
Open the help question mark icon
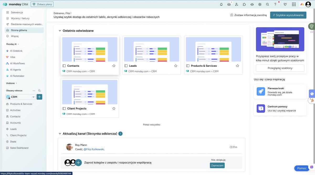[275, 4]
